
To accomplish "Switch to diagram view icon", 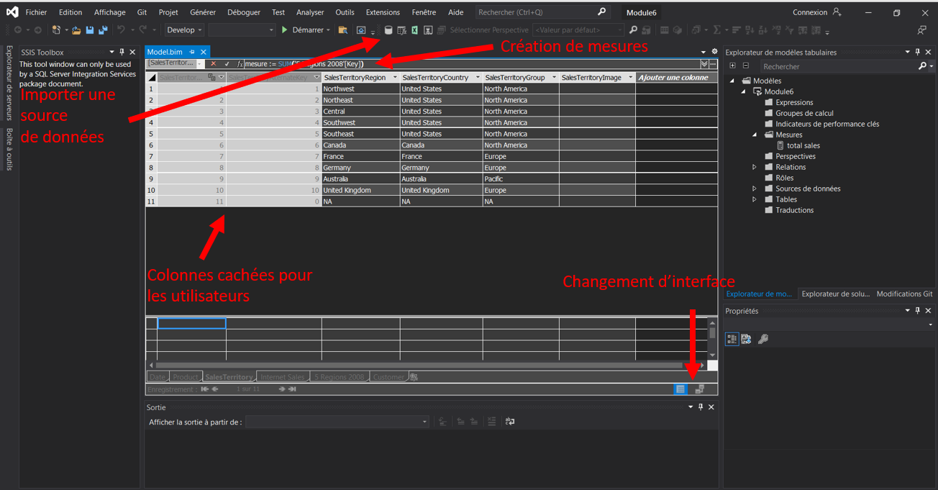I will [x=699, y=389].
